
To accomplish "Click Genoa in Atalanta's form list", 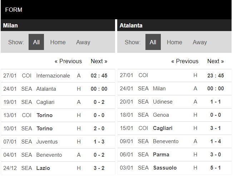I will pyautogui.click(x=161, y=115).
